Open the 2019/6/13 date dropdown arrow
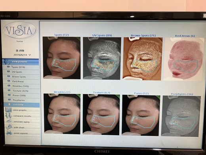Image resolution: width=206 pixels, height=155 pixels. point(29,55)
